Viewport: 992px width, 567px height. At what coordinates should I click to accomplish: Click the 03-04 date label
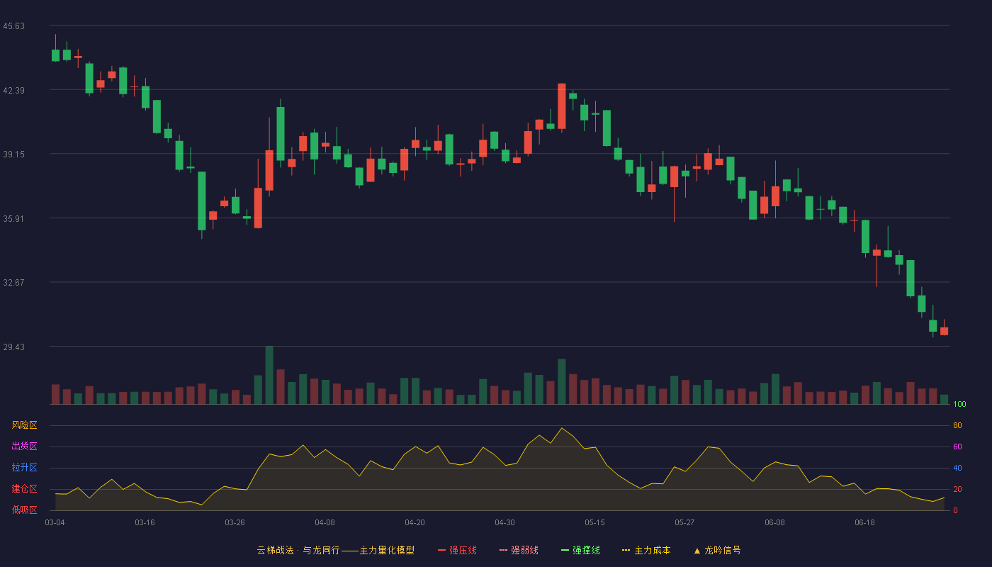(55, 522)
